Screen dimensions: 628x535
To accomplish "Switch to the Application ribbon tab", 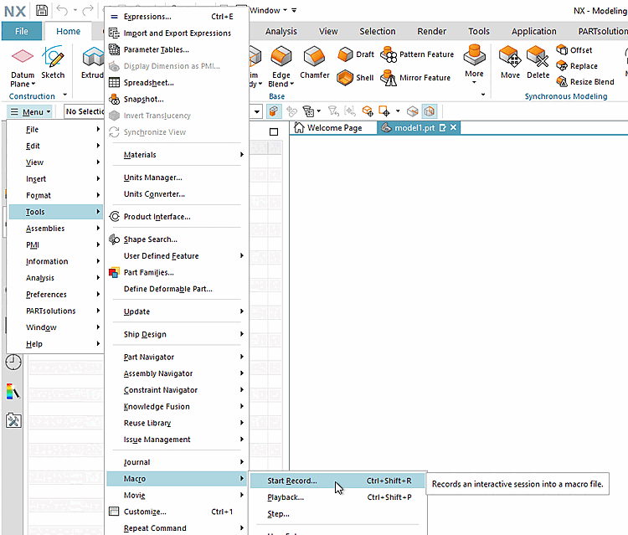I will coord(534,31).
